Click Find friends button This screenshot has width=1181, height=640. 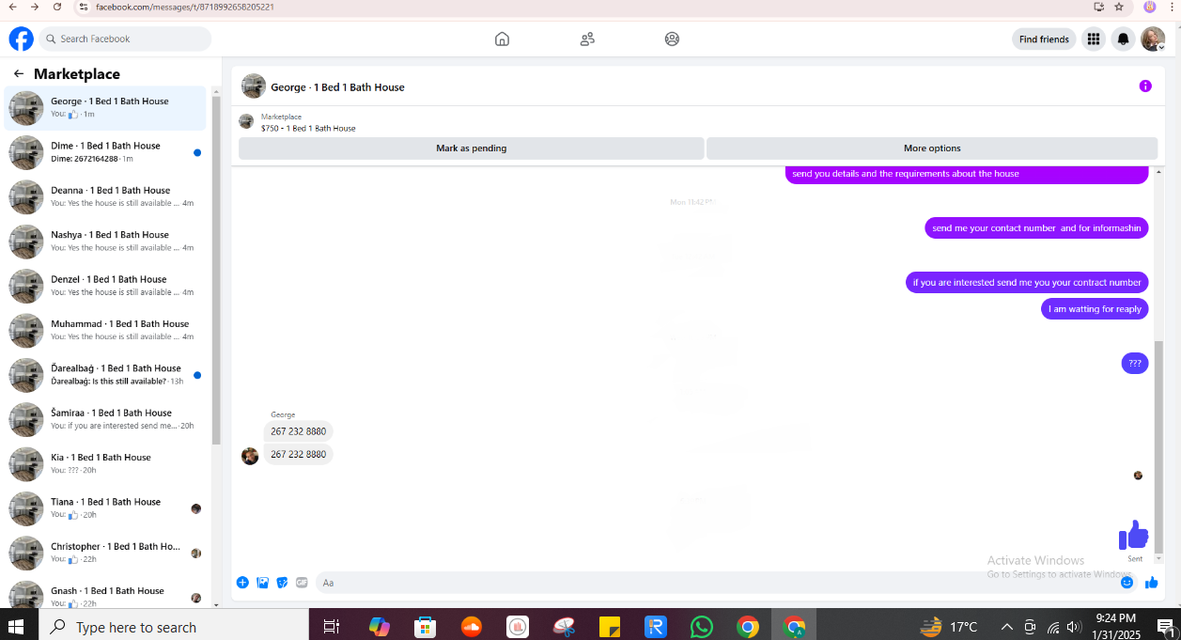(1044, 39)
